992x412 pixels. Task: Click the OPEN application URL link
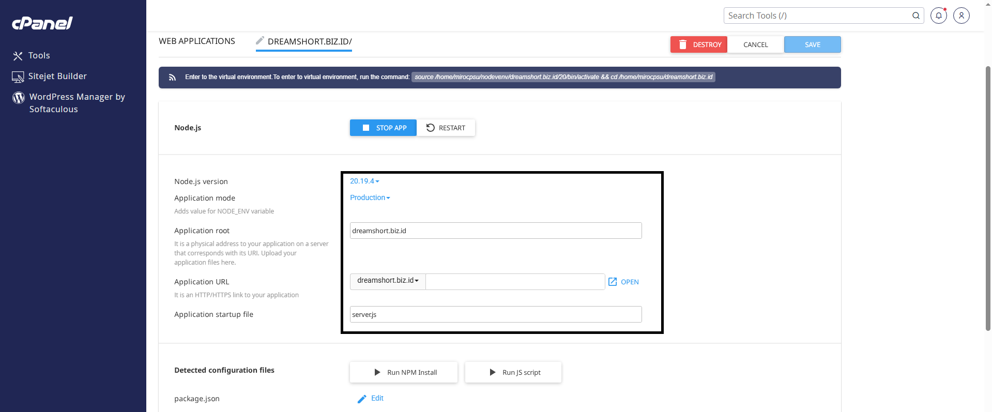click(x=623, y=282)
